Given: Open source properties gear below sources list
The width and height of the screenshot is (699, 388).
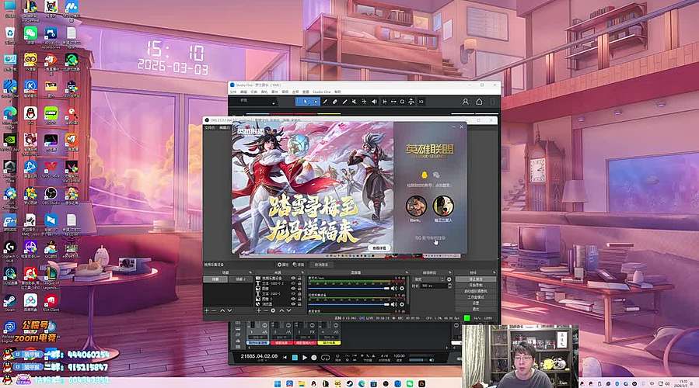Looking at the screenshot, I should (273, 310).
